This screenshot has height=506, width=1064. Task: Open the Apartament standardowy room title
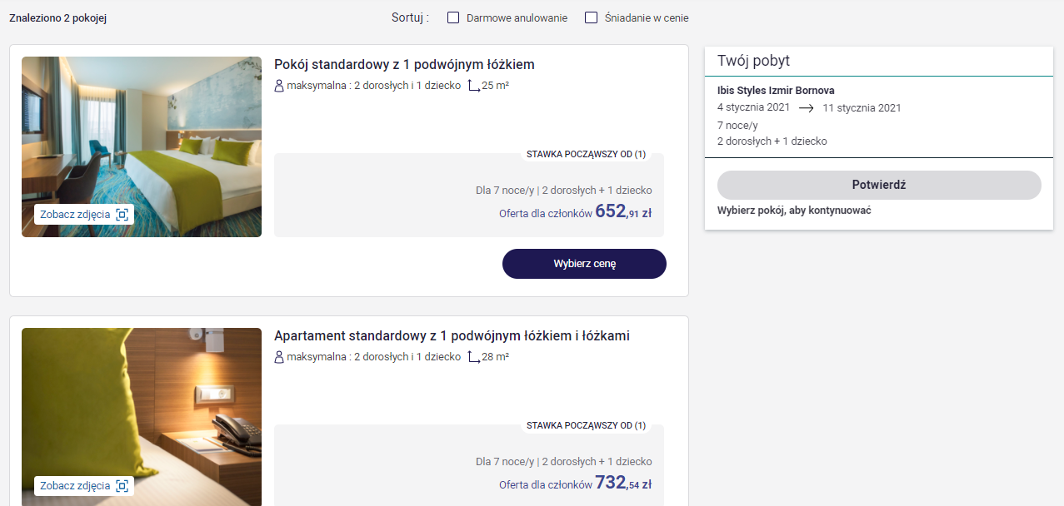[x=452, y=336]
